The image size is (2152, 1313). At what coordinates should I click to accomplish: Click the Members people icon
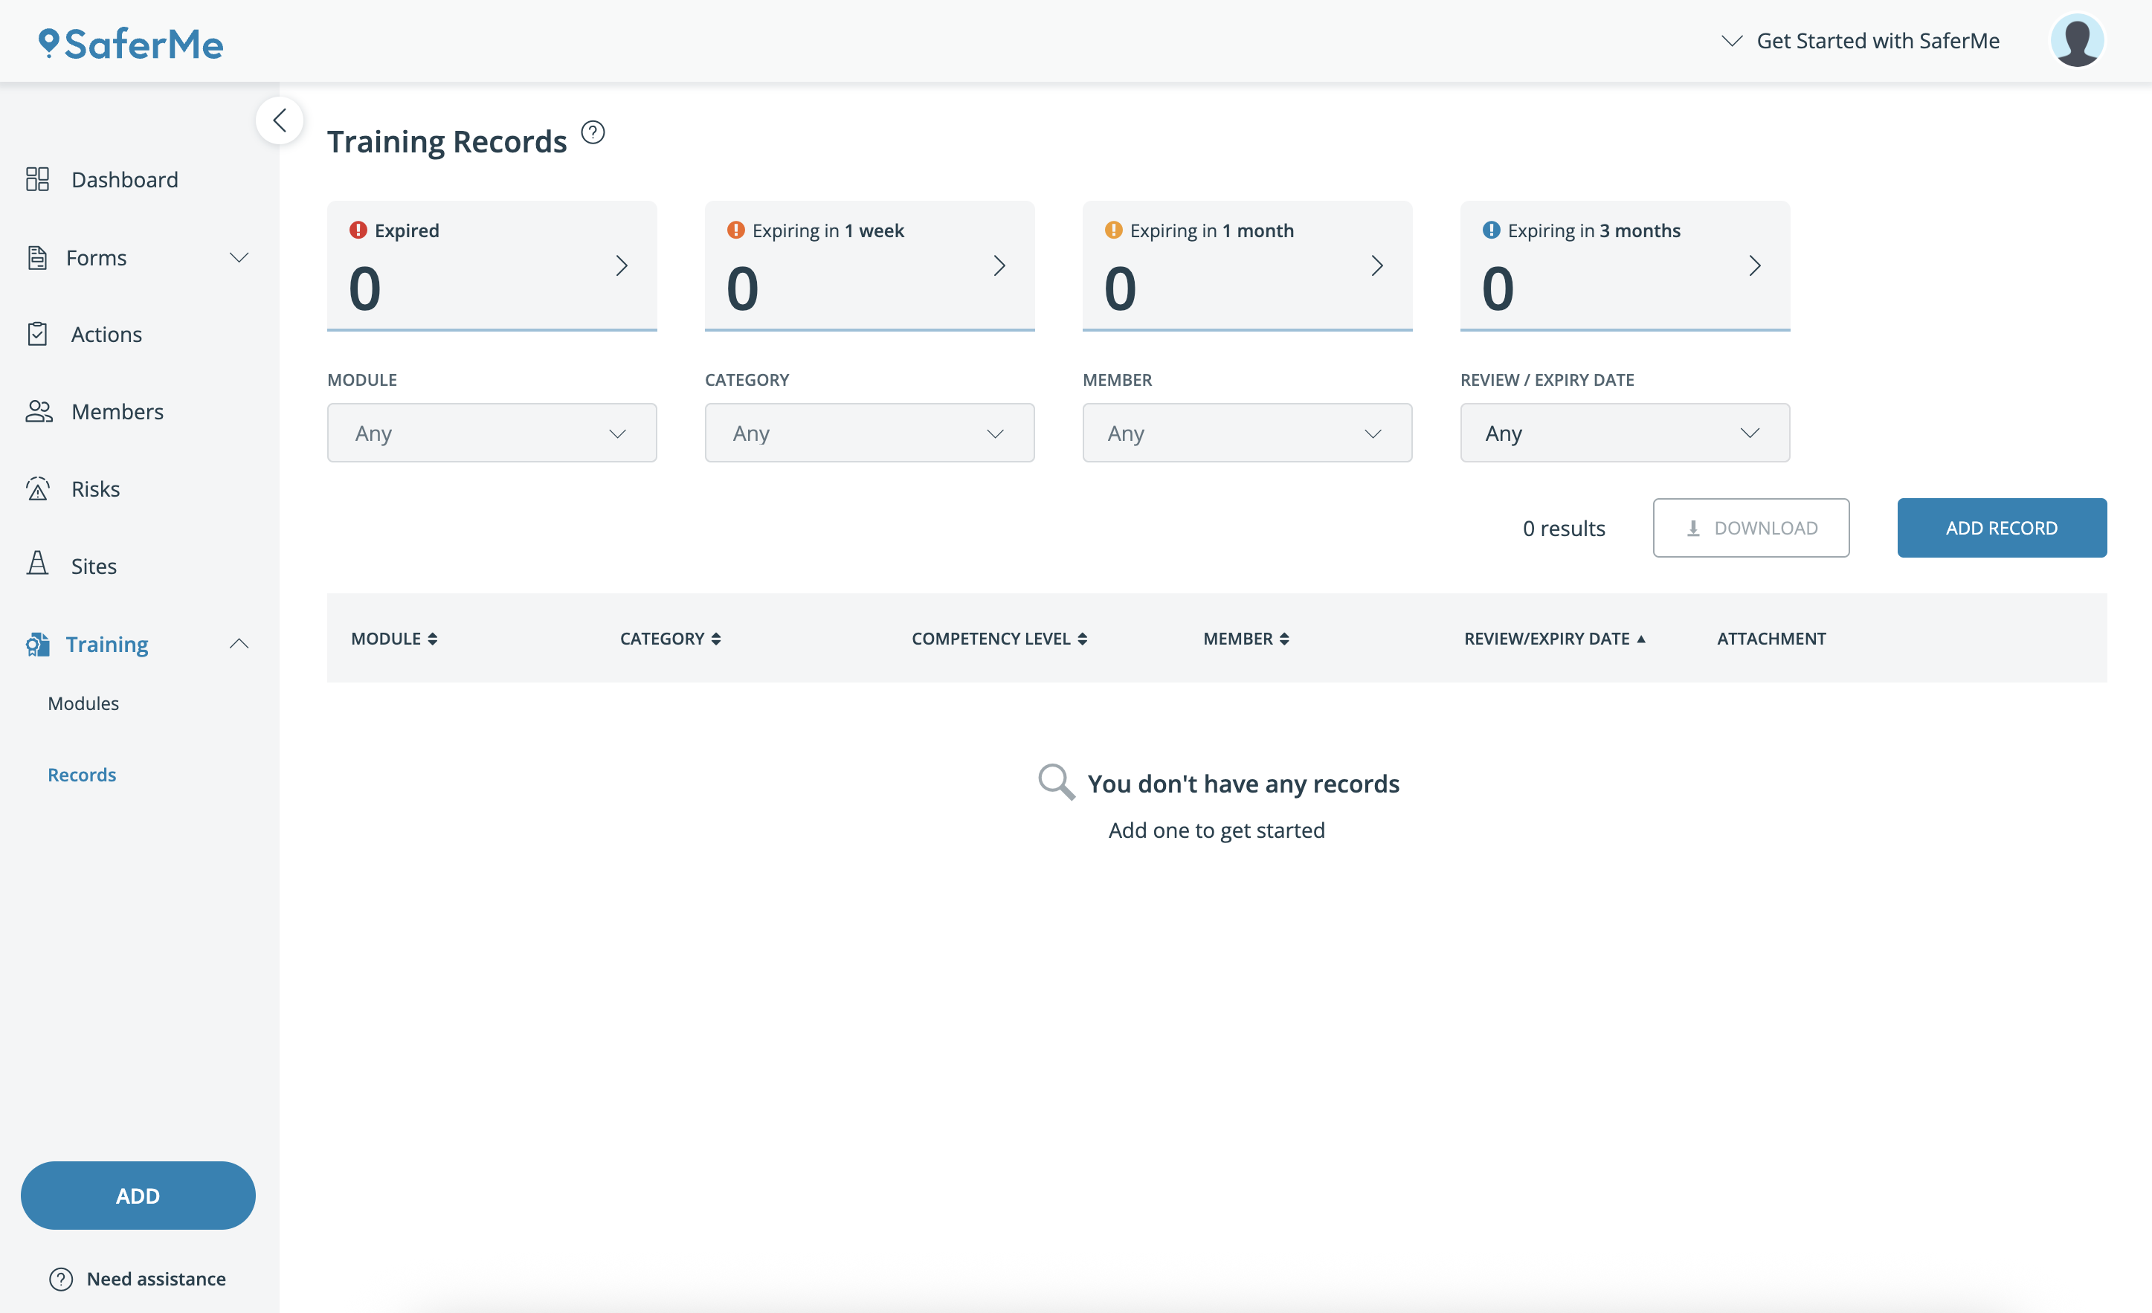39,411
